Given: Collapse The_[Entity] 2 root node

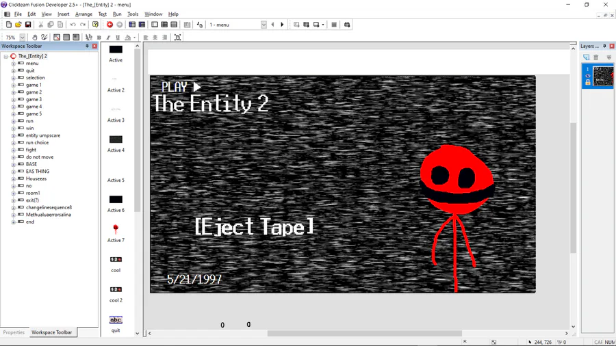Looking at the screenshot, I should (x=6, y=57).
